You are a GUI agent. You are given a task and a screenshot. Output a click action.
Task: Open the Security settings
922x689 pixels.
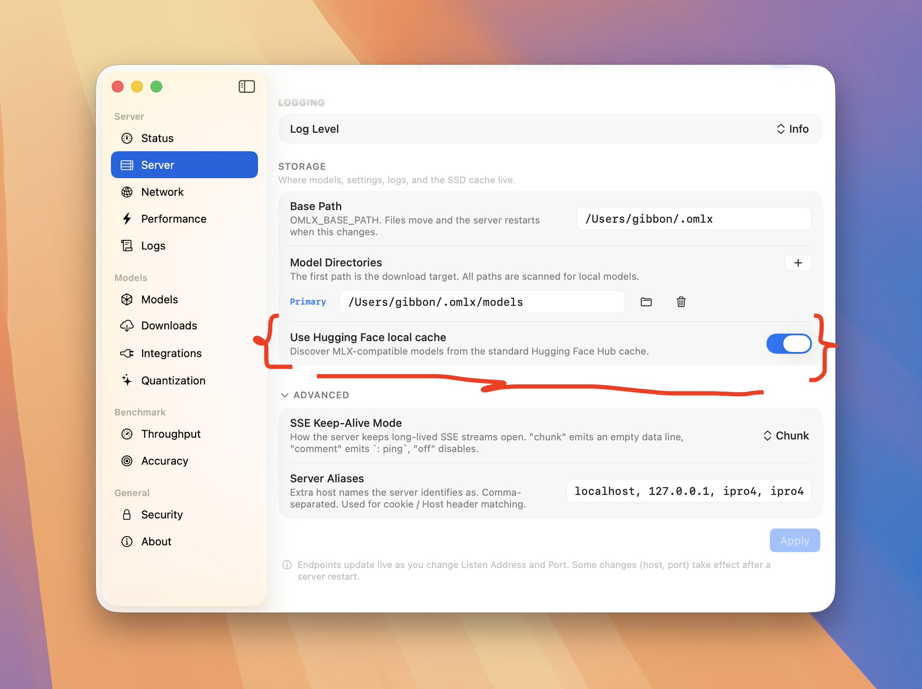(184, 514)
